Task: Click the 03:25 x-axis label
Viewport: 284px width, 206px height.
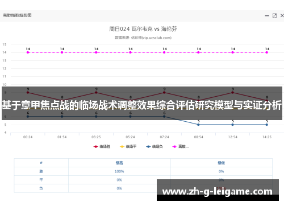Action: [x=96, y=137]
